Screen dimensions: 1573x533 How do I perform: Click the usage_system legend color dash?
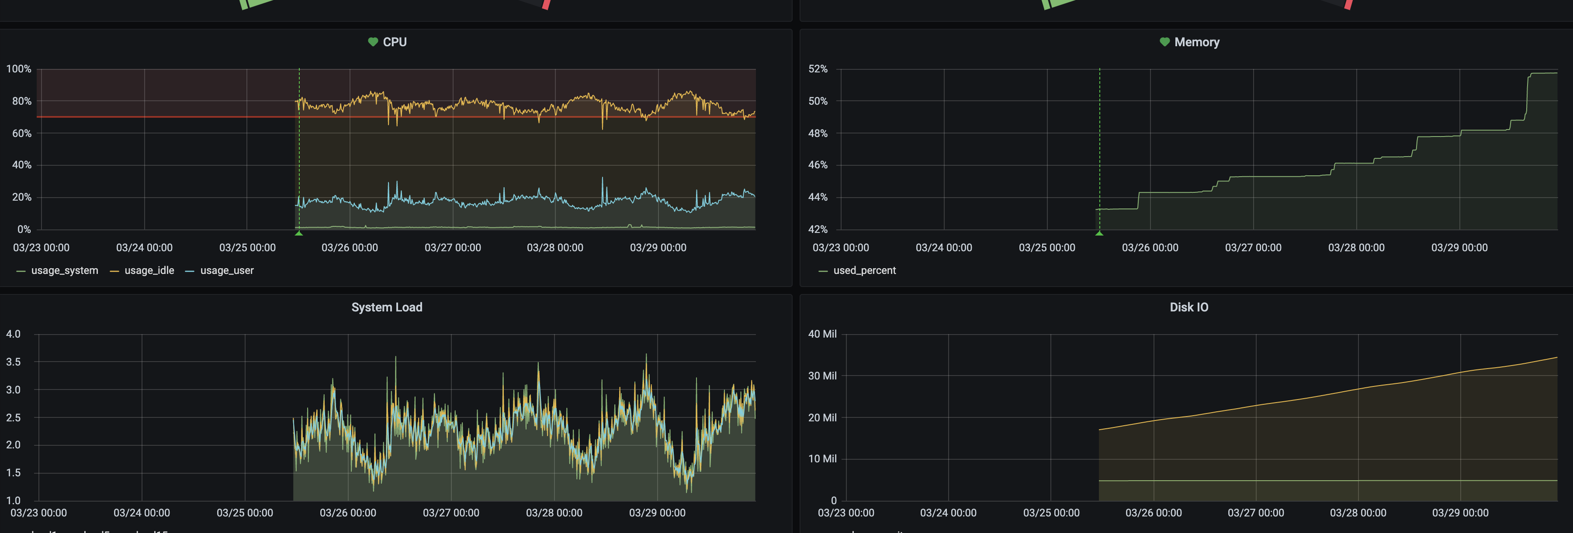(x=21, y=271)
